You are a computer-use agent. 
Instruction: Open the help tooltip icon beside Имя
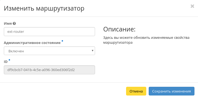pyautogui.click(x=14, y=23)
